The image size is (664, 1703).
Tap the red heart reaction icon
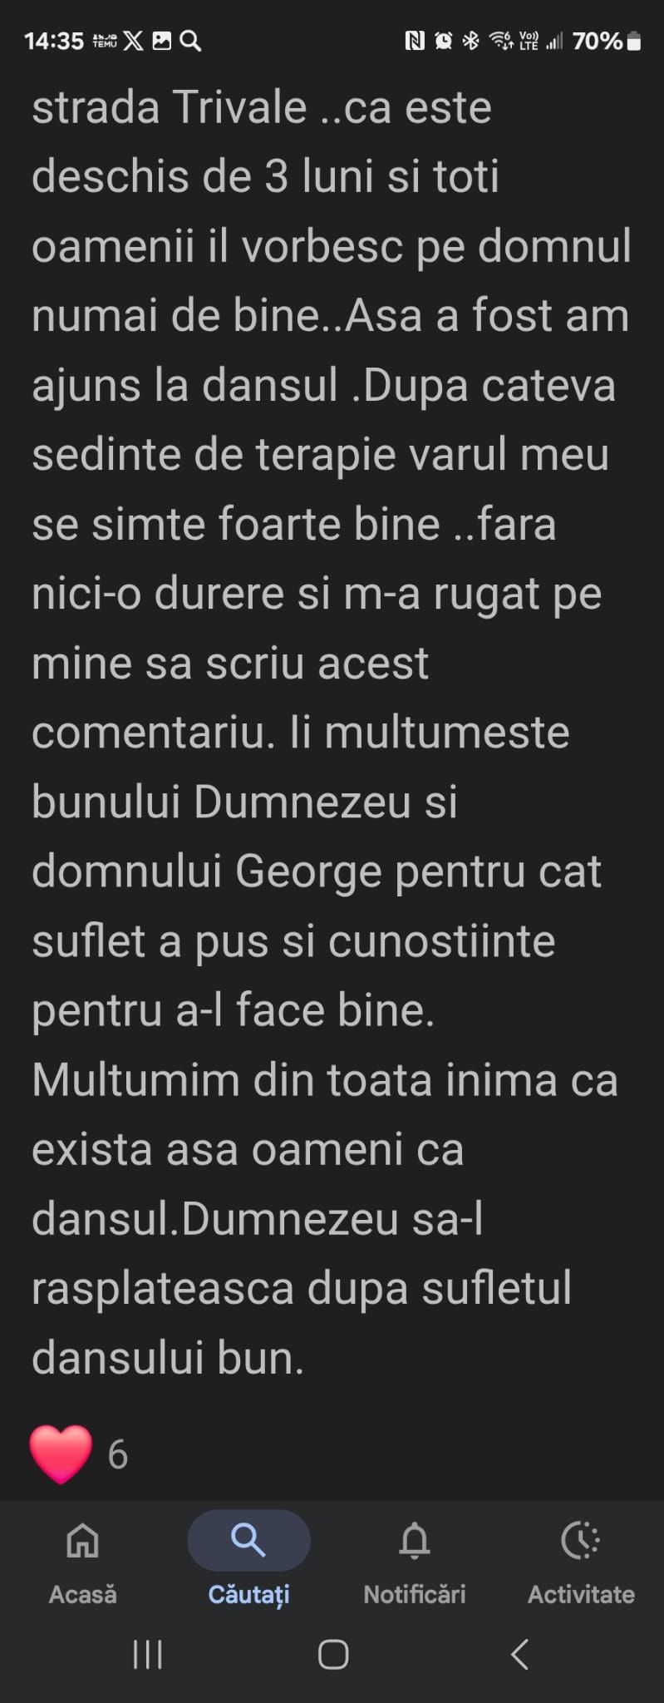click(61, 1454)
